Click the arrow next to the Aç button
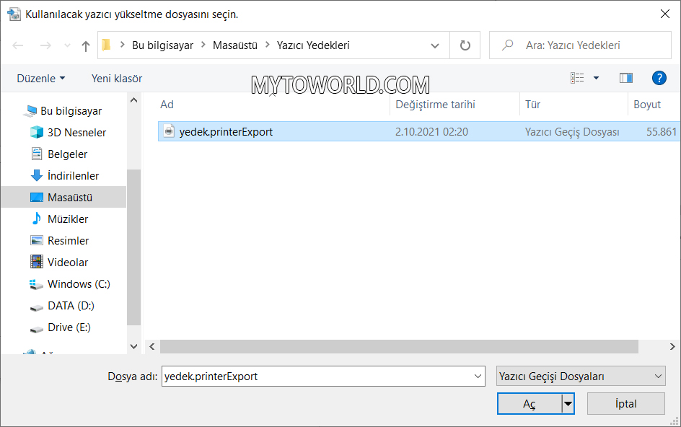This screenshot has width=681, height=427. [x=568, y=404]
